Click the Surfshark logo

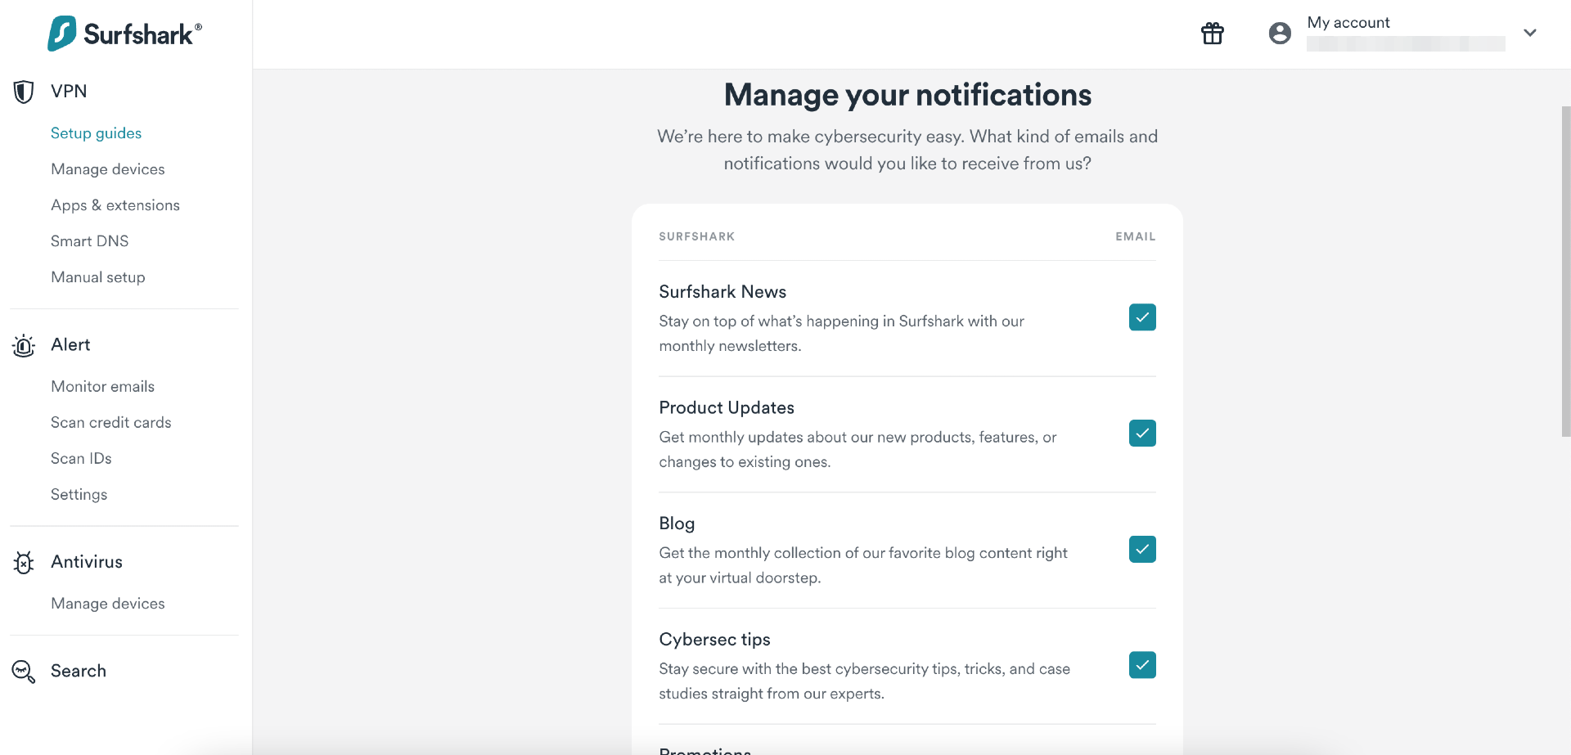pyautogui.click(x=124, y=33)
